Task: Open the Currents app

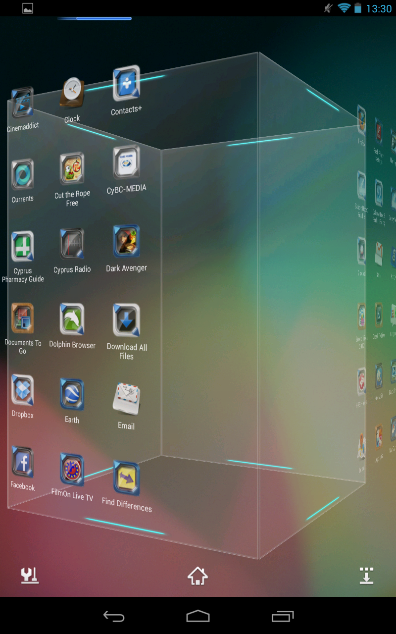Action: (23, 175)
